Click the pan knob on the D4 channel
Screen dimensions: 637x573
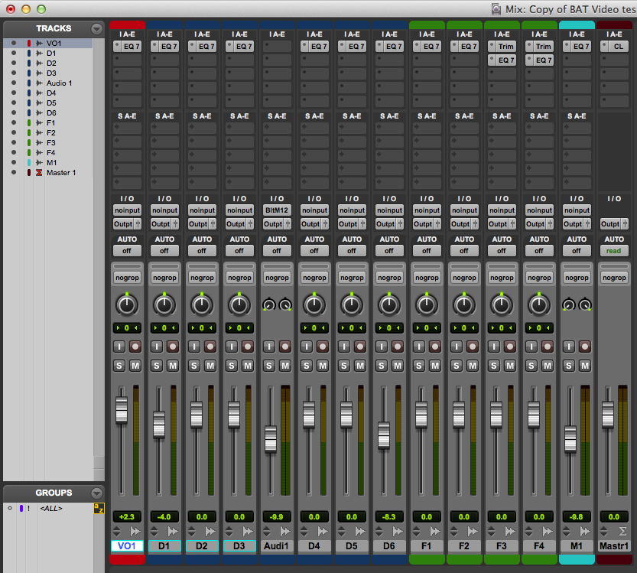(314, 306)
